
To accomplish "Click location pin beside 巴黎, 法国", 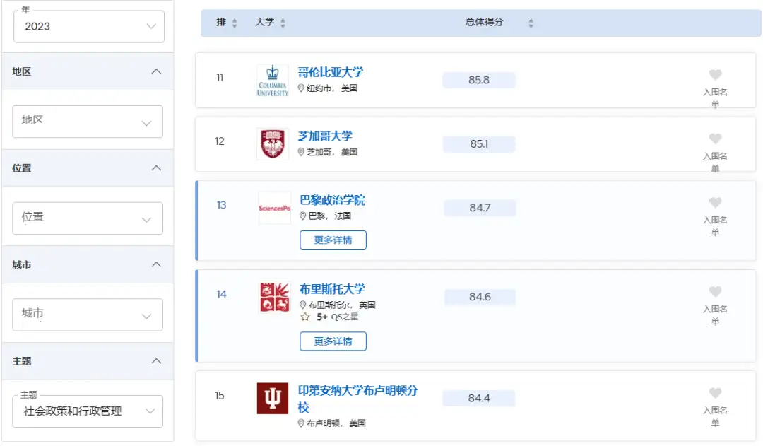I will 302,216.
